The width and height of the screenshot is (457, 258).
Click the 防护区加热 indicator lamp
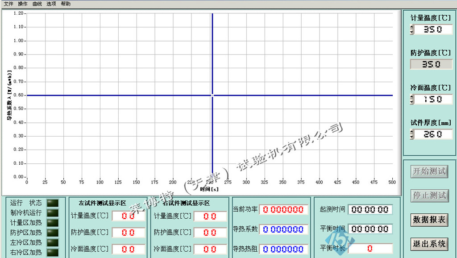point(53,232)
